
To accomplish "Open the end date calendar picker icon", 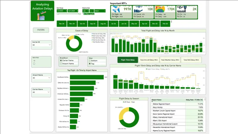I will pyautogui.click(x=77, y=11).
